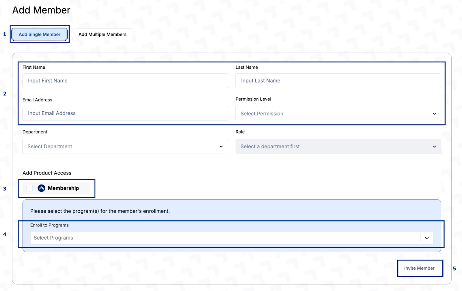
Task: Focus the Input Last Name field
Action: click(x=338, y=81)
